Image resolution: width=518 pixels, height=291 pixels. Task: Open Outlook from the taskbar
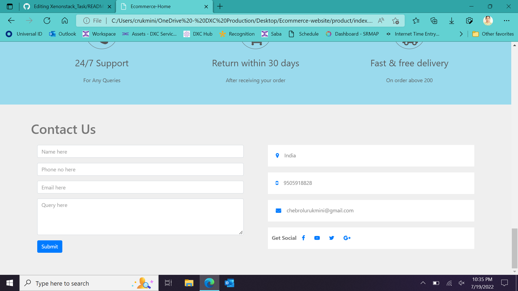(229, 283)
